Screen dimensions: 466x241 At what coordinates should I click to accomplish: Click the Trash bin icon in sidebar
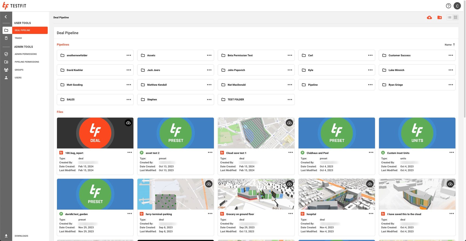[x=6, y=38]
